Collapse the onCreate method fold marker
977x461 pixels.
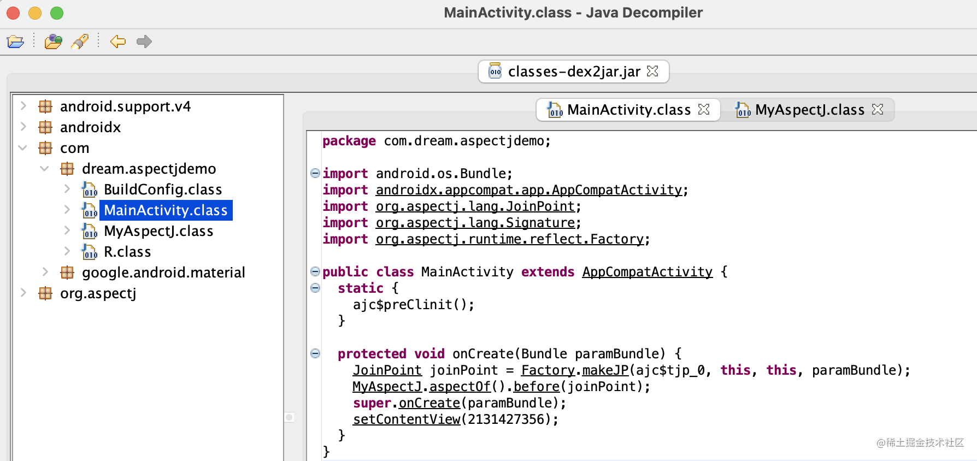315,353
